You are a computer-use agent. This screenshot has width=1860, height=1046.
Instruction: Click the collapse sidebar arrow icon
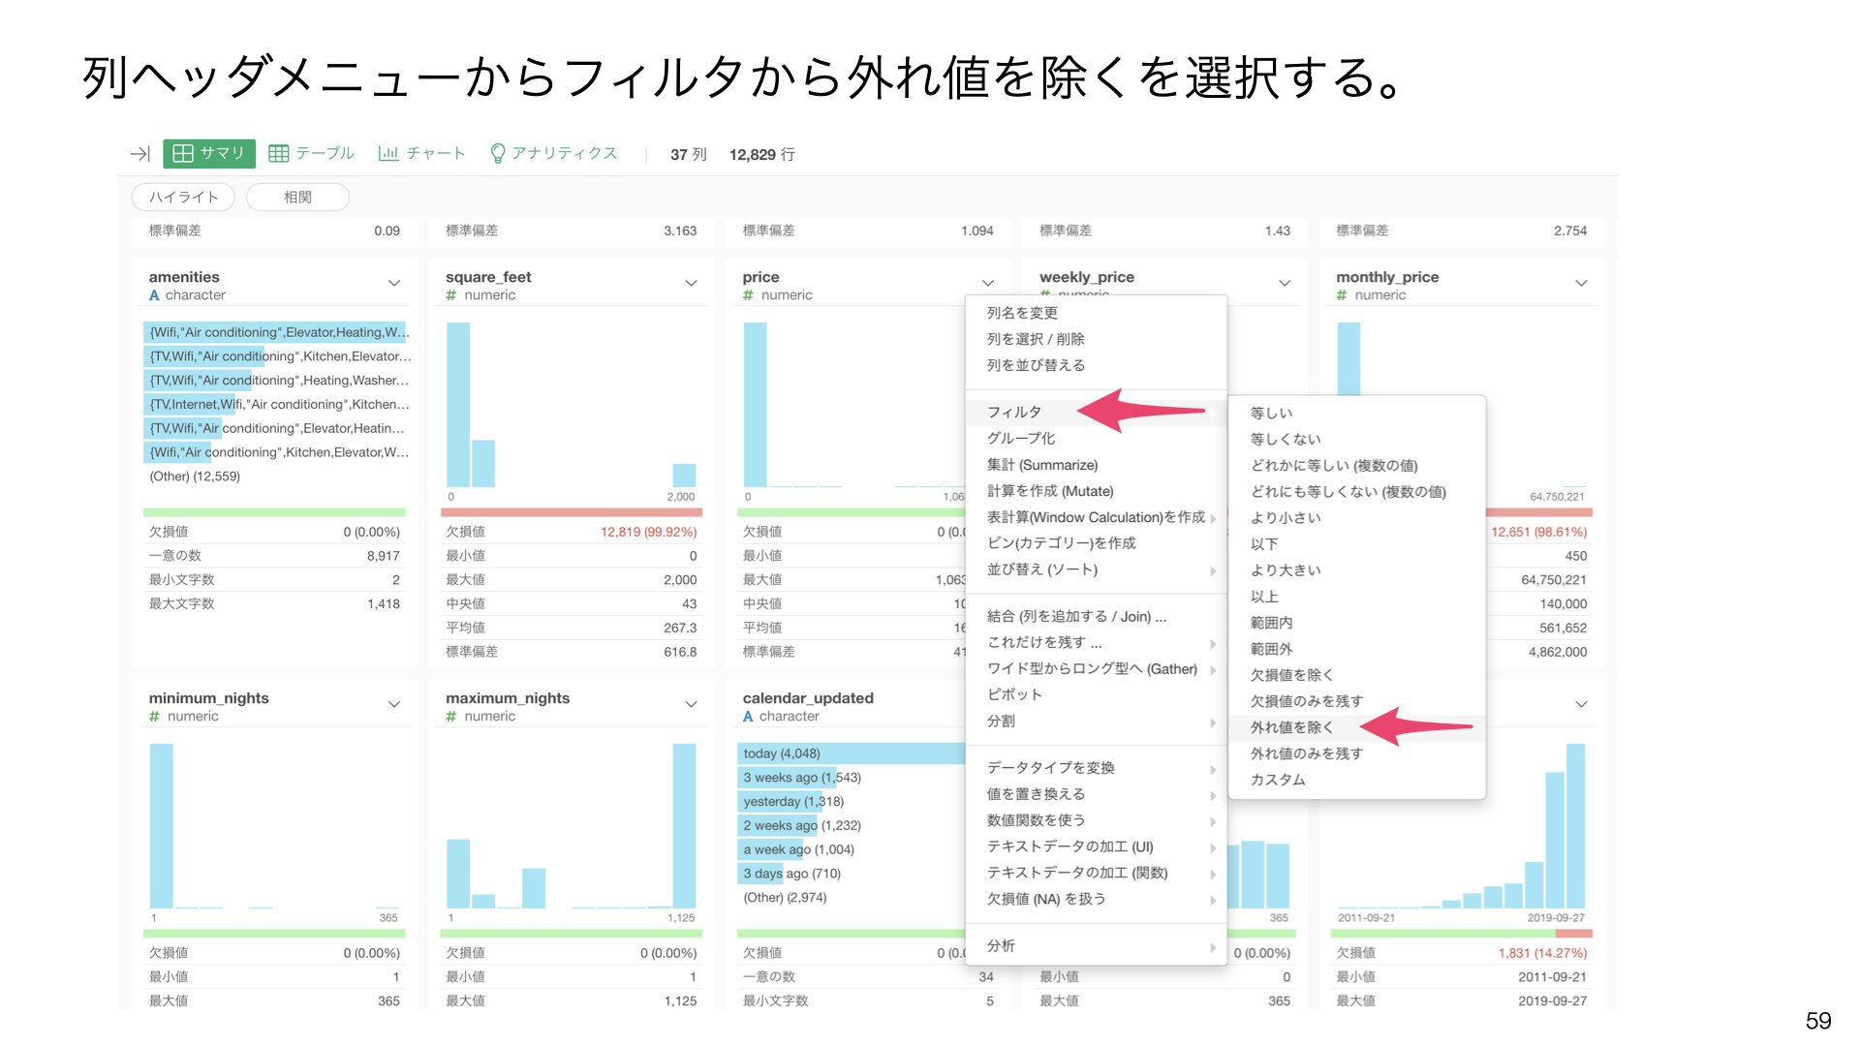pyautogui.click(x=140, y=154)
